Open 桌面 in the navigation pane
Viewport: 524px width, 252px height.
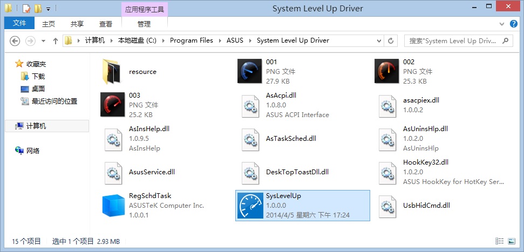click(x=38, y=89)
